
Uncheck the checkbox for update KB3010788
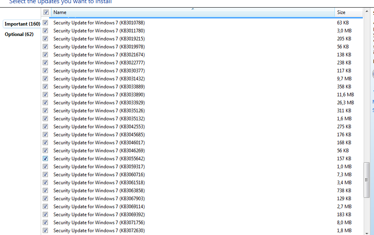point(46,23)
